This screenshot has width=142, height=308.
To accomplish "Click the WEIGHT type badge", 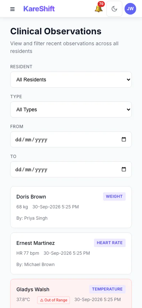I will (114, 196).
